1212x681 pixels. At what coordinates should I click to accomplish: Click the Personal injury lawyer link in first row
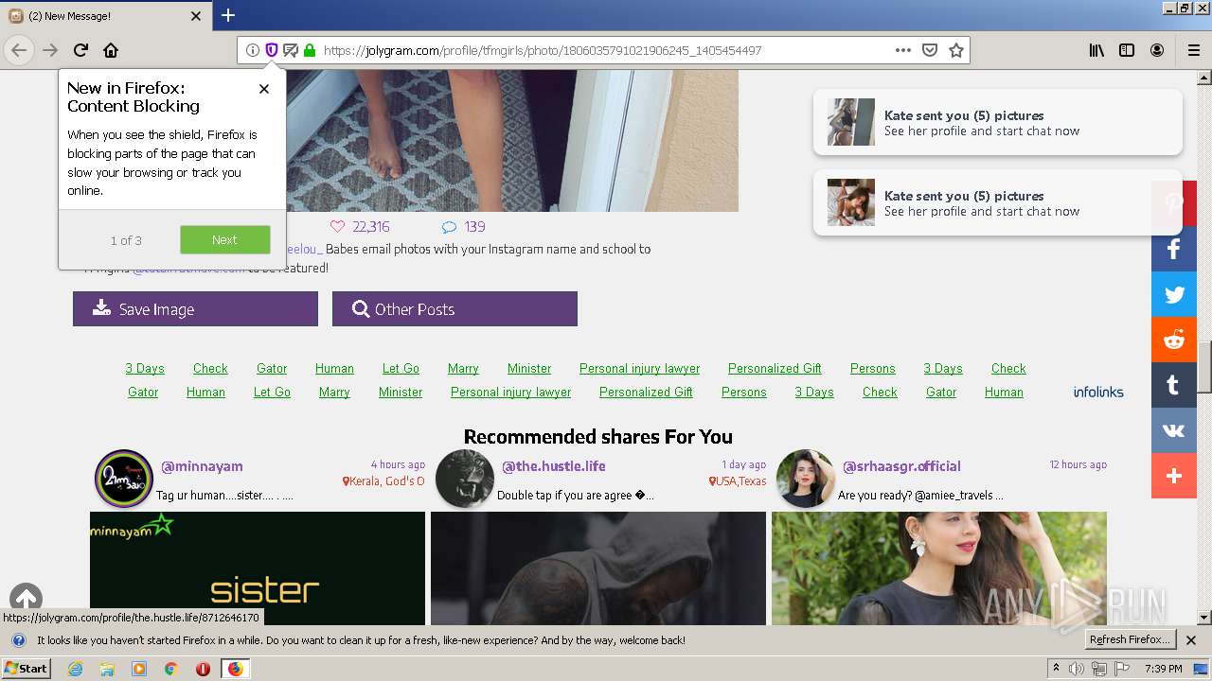tap(639, 368)
